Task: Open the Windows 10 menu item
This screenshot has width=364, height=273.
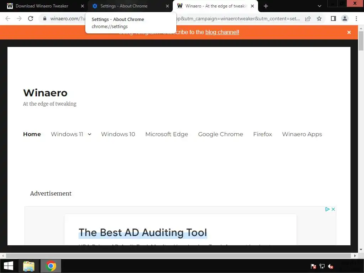Action: pos(118,134)
